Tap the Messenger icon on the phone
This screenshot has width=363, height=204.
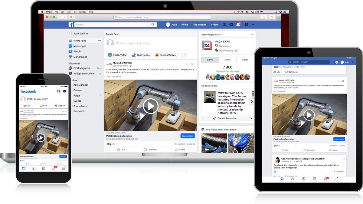(x=64, y=91)
